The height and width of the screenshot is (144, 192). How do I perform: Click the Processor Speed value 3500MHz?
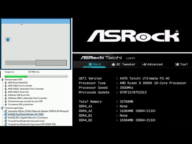pyautogui.click(x=126, y=88)
